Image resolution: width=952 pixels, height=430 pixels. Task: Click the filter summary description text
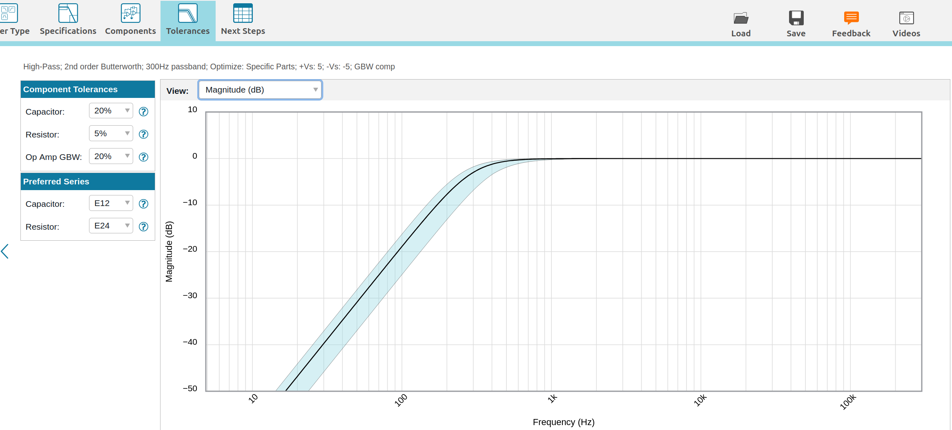pos(209,66)
